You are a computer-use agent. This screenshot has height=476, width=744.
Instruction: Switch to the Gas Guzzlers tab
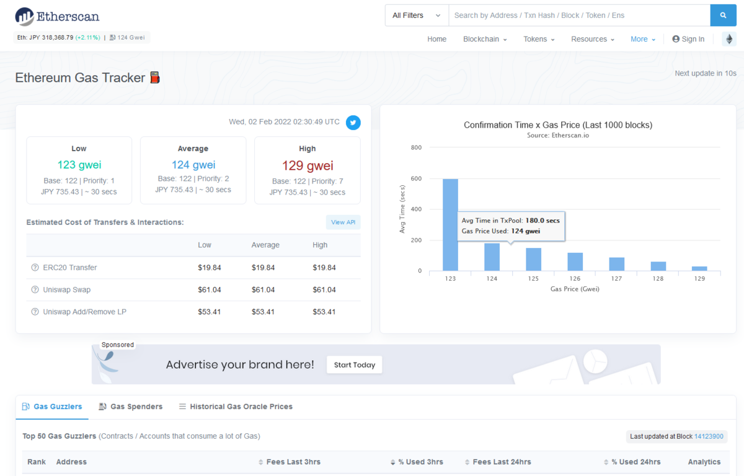[x=51, y=407]
